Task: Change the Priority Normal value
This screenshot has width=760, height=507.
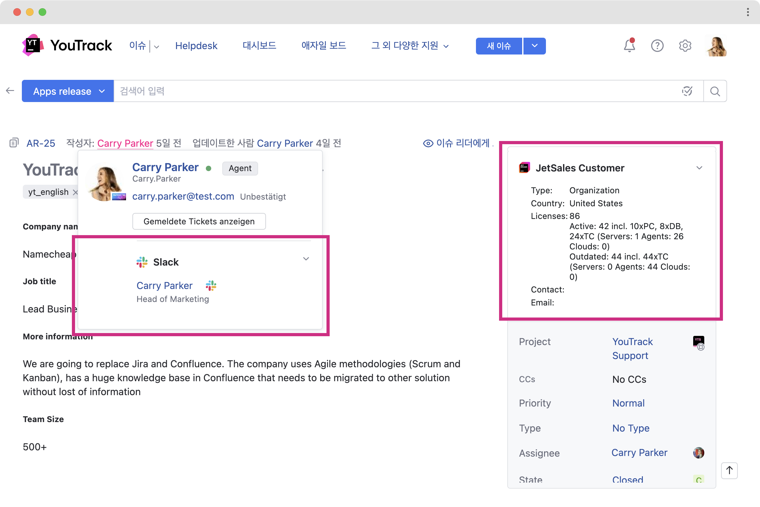Action: pos(628,403)
